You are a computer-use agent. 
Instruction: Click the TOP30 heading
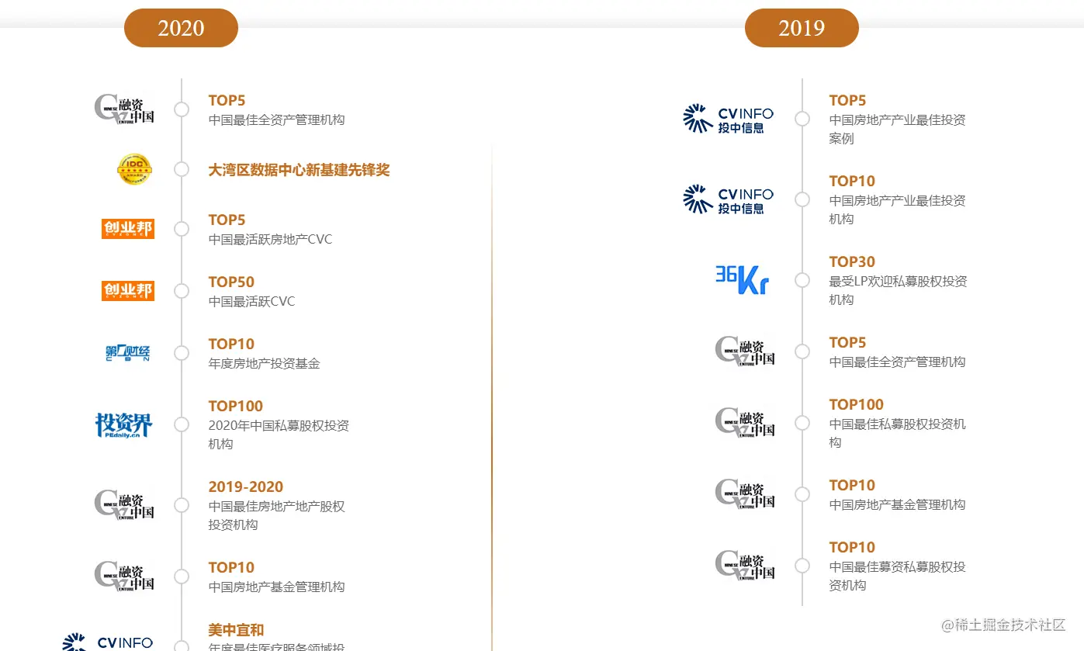click(852, 261)
